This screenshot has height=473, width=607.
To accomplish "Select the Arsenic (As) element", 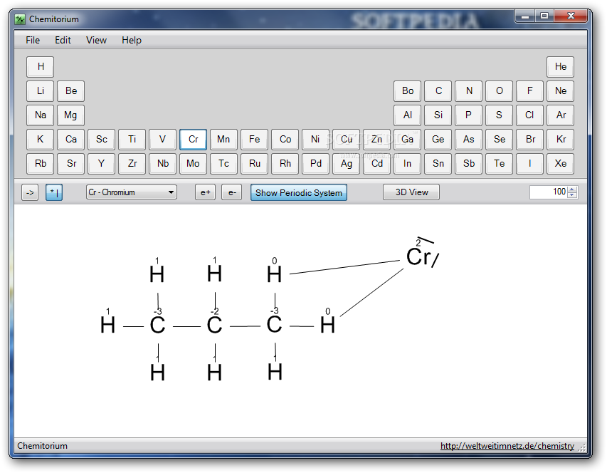I will (x=468, y=140).
